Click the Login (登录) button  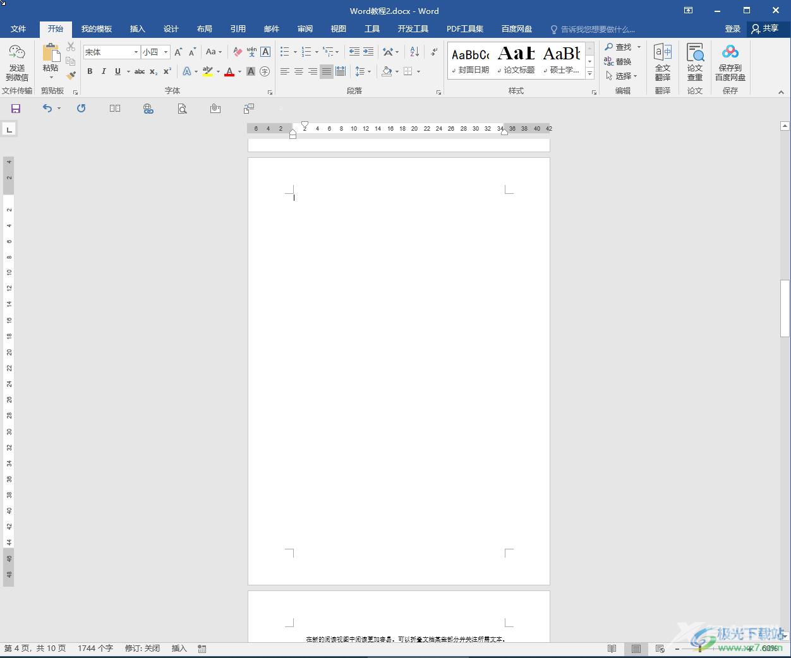click(x=732, y=29)
